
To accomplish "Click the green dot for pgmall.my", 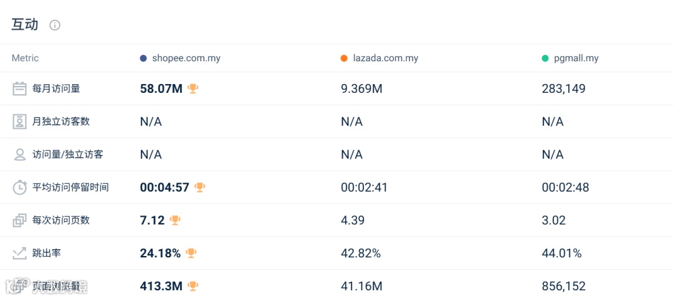I will coord(545,59).
